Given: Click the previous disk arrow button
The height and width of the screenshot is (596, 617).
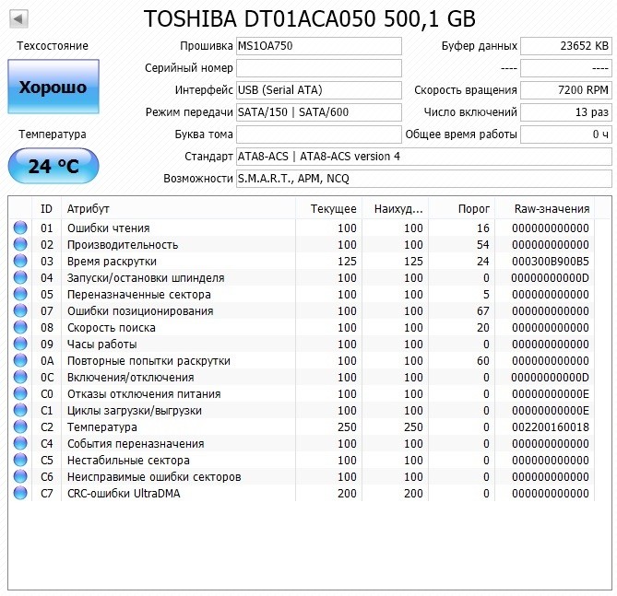Looking at the screenshot, I should pos(18,18).
